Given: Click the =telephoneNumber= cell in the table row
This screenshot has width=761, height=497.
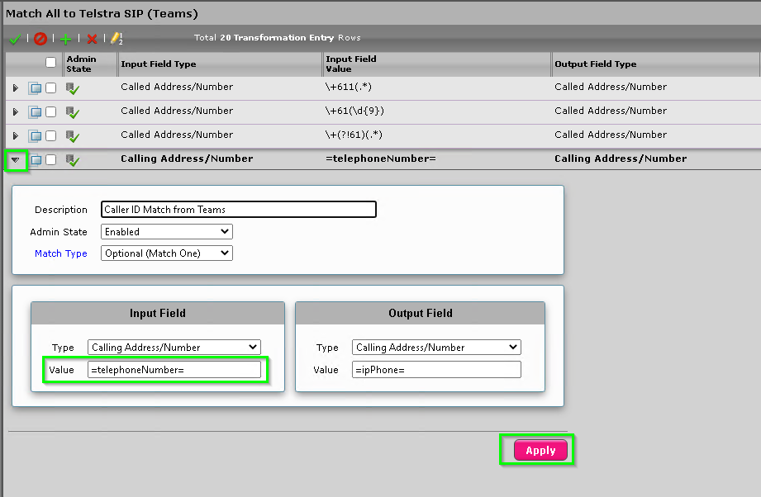Looking at the screenshot, I should pyautogui.click(x=380, y=159).
